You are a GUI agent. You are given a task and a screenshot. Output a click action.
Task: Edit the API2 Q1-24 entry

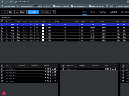[48, 69]
